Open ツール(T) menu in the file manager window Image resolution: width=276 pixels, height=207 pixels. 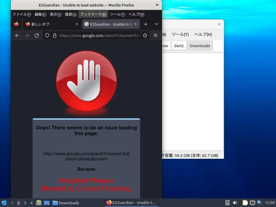pos(180,34)
